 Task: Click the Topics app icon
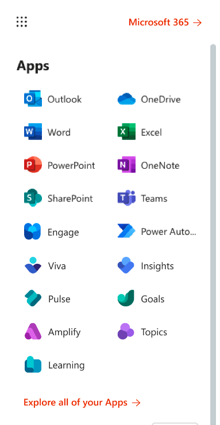[x=126, y=332]
